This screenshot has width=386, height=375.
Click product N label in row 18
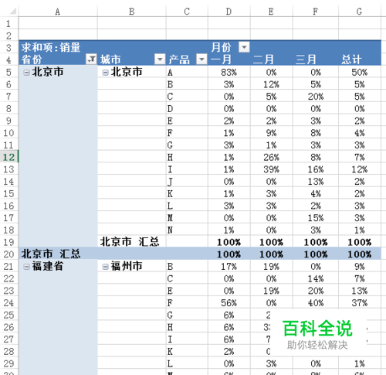click(170, 230)
